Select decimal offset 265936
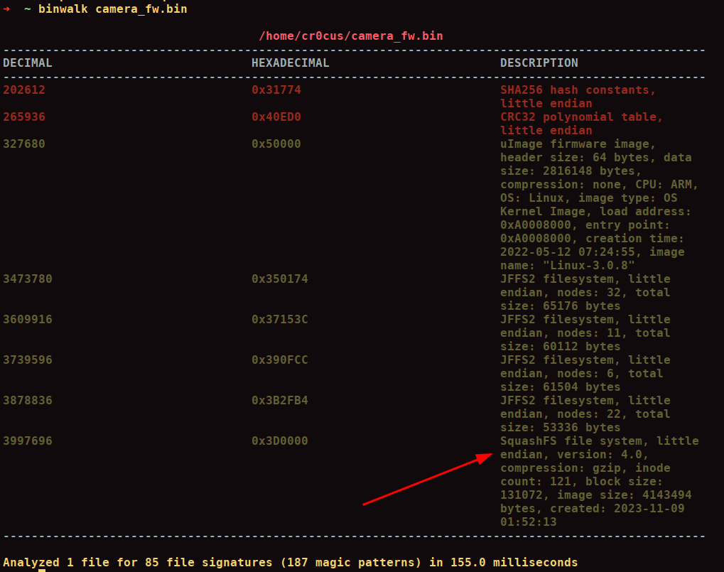 [x=24, y=117]
